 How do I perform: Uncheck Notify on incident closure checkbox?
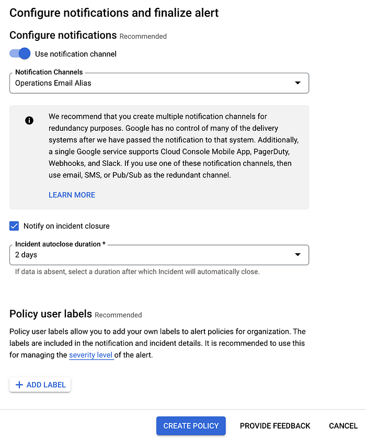click(x=14, y=226)
